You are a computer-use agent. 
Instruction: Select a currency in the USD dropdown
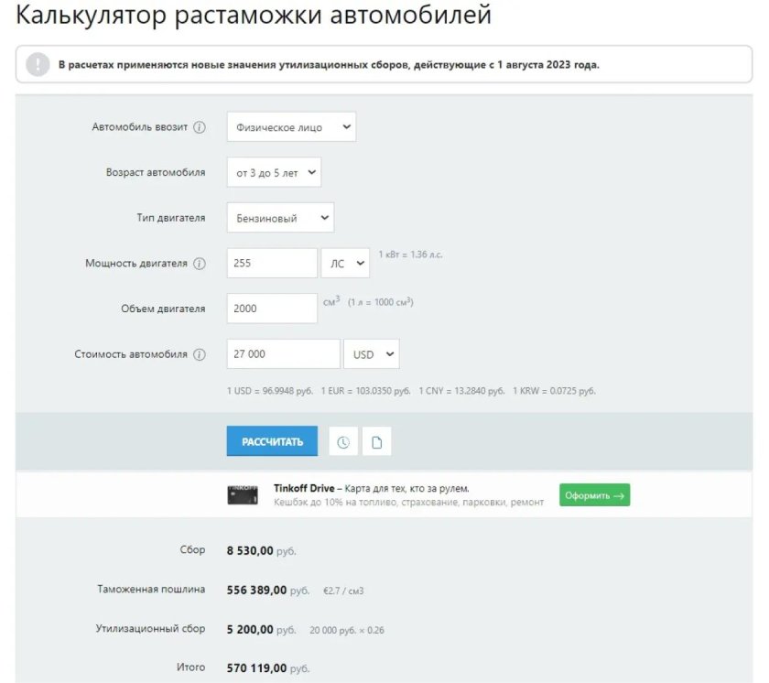(x=371, y=354)
